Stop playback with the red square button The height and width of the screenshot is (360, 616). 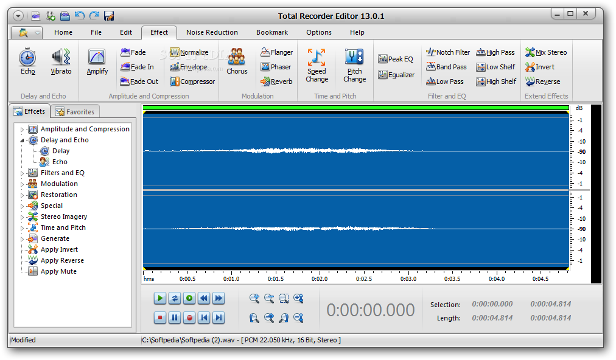pos(160,317)
